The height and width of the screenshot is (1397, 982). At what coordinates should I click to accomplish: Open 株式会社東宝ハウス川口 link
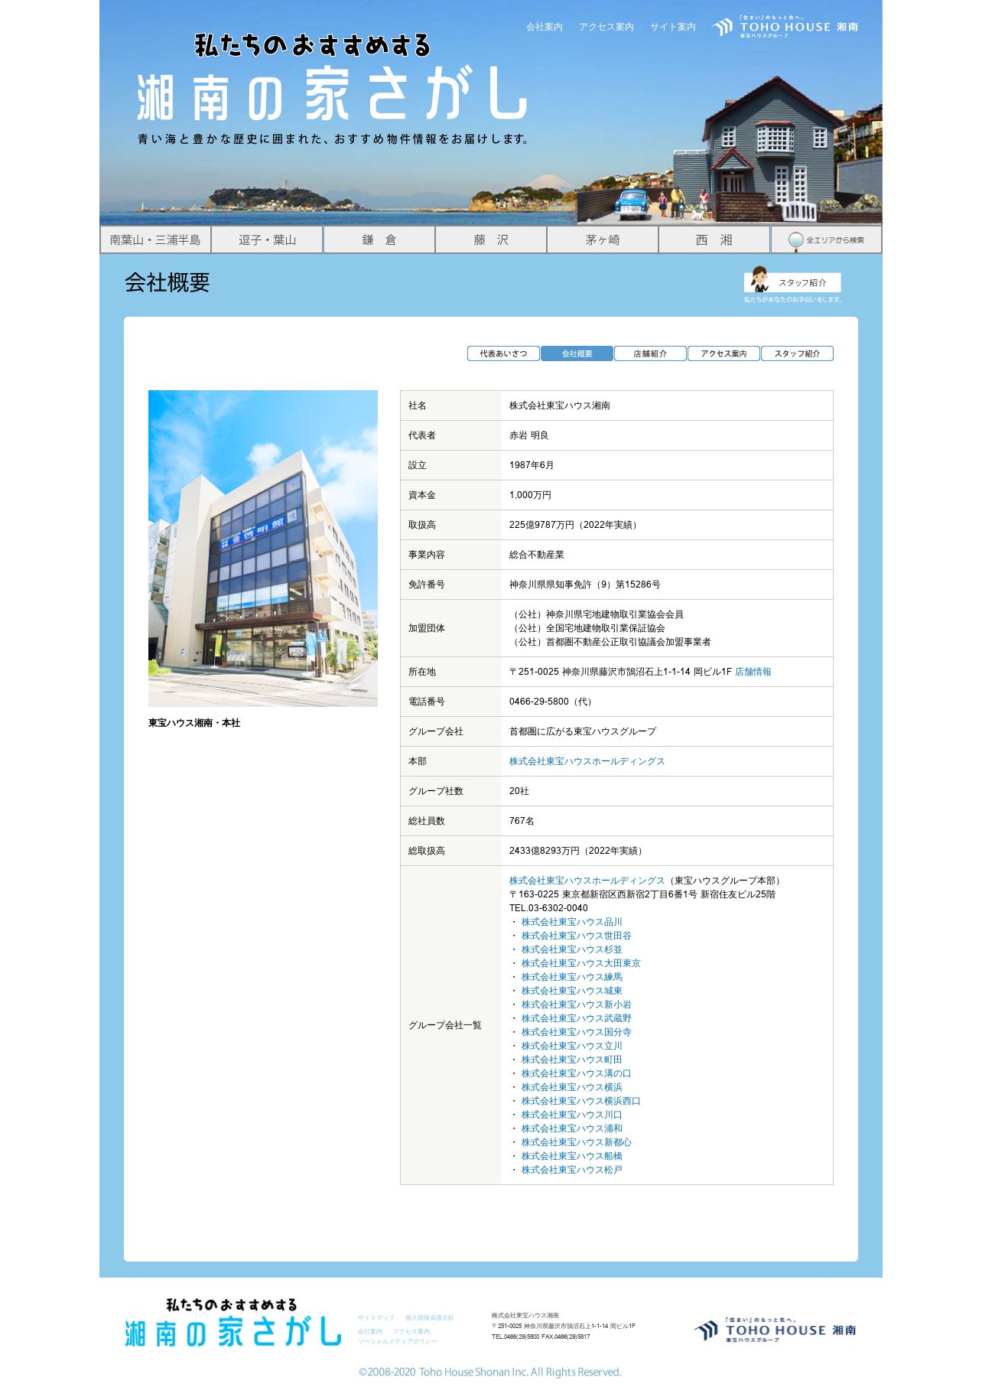tap(571, 1115)
